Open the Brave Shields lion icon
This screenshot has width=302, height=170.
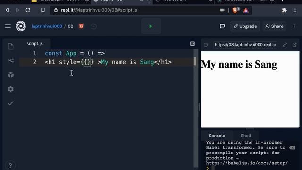pos(235,10)
